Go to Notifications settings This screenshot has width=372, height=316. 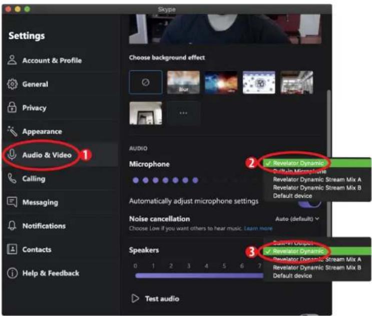point(61,226)
